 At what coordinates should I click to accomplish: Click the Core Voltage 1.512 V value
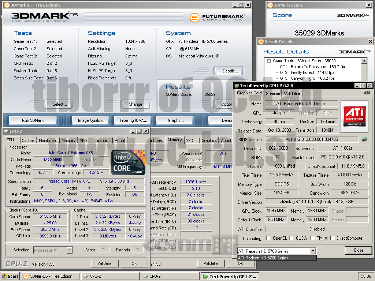coord(96,172)
